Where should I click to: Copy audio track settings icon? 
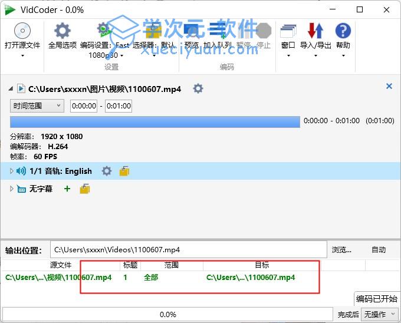[x=124, y=171]
